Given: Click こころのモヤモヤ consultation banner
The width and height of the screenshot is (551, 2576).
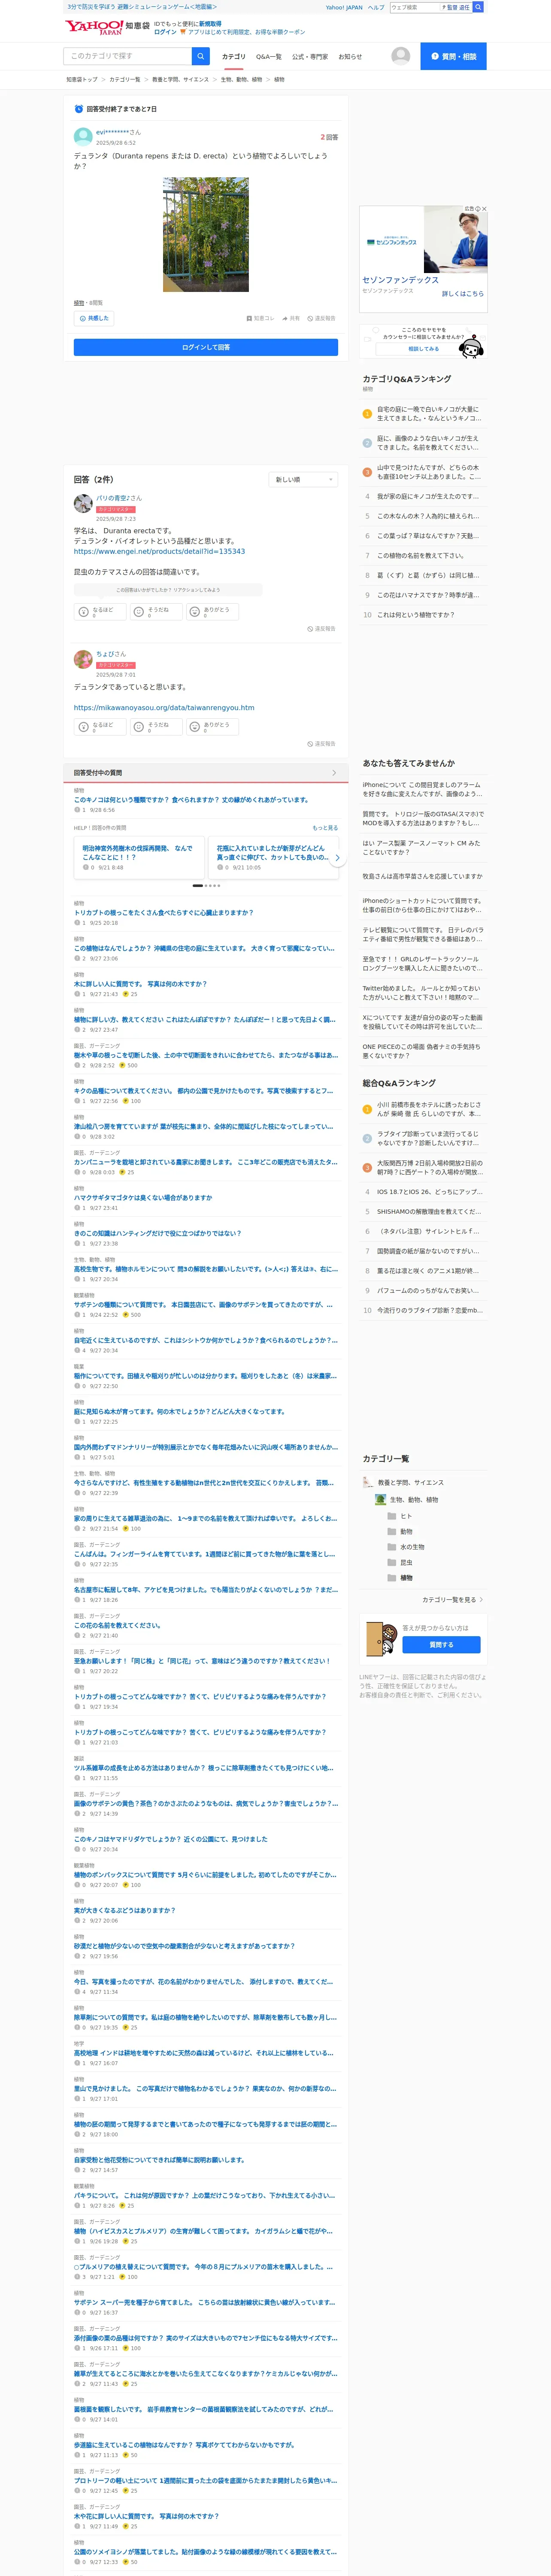Looking at the screenshot, I should coord(424,341).
